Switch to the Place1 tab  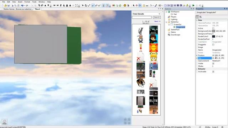tap(37, 9)
